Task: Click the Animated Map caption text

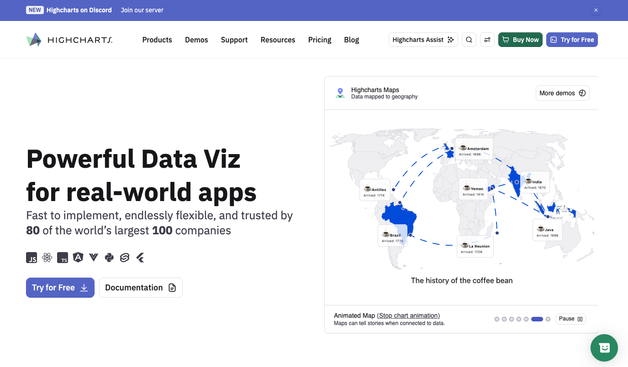Action: click(x=354, y=315)
